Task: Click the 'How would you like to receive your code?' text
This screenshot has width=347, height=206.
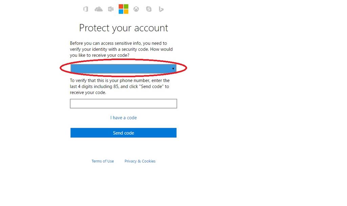Action: pos(121,52)
